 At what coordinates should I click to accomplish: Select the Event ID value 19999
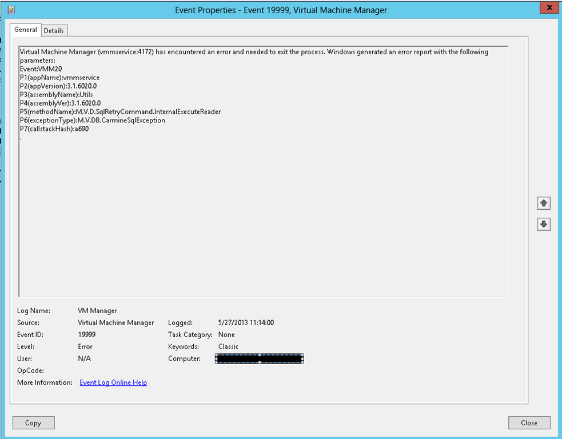86,334
